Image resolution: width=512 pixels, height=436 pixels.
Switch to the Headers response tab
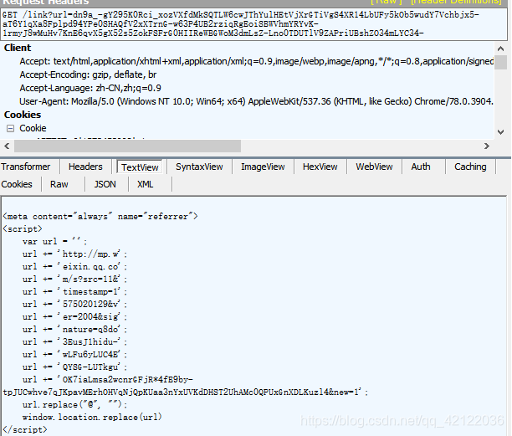(85, 167)
